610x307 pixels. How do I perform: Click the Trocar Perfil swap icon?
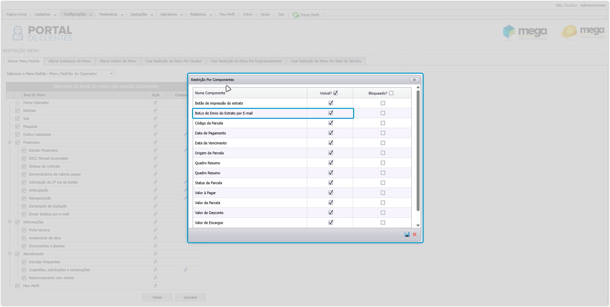(295, 15)
